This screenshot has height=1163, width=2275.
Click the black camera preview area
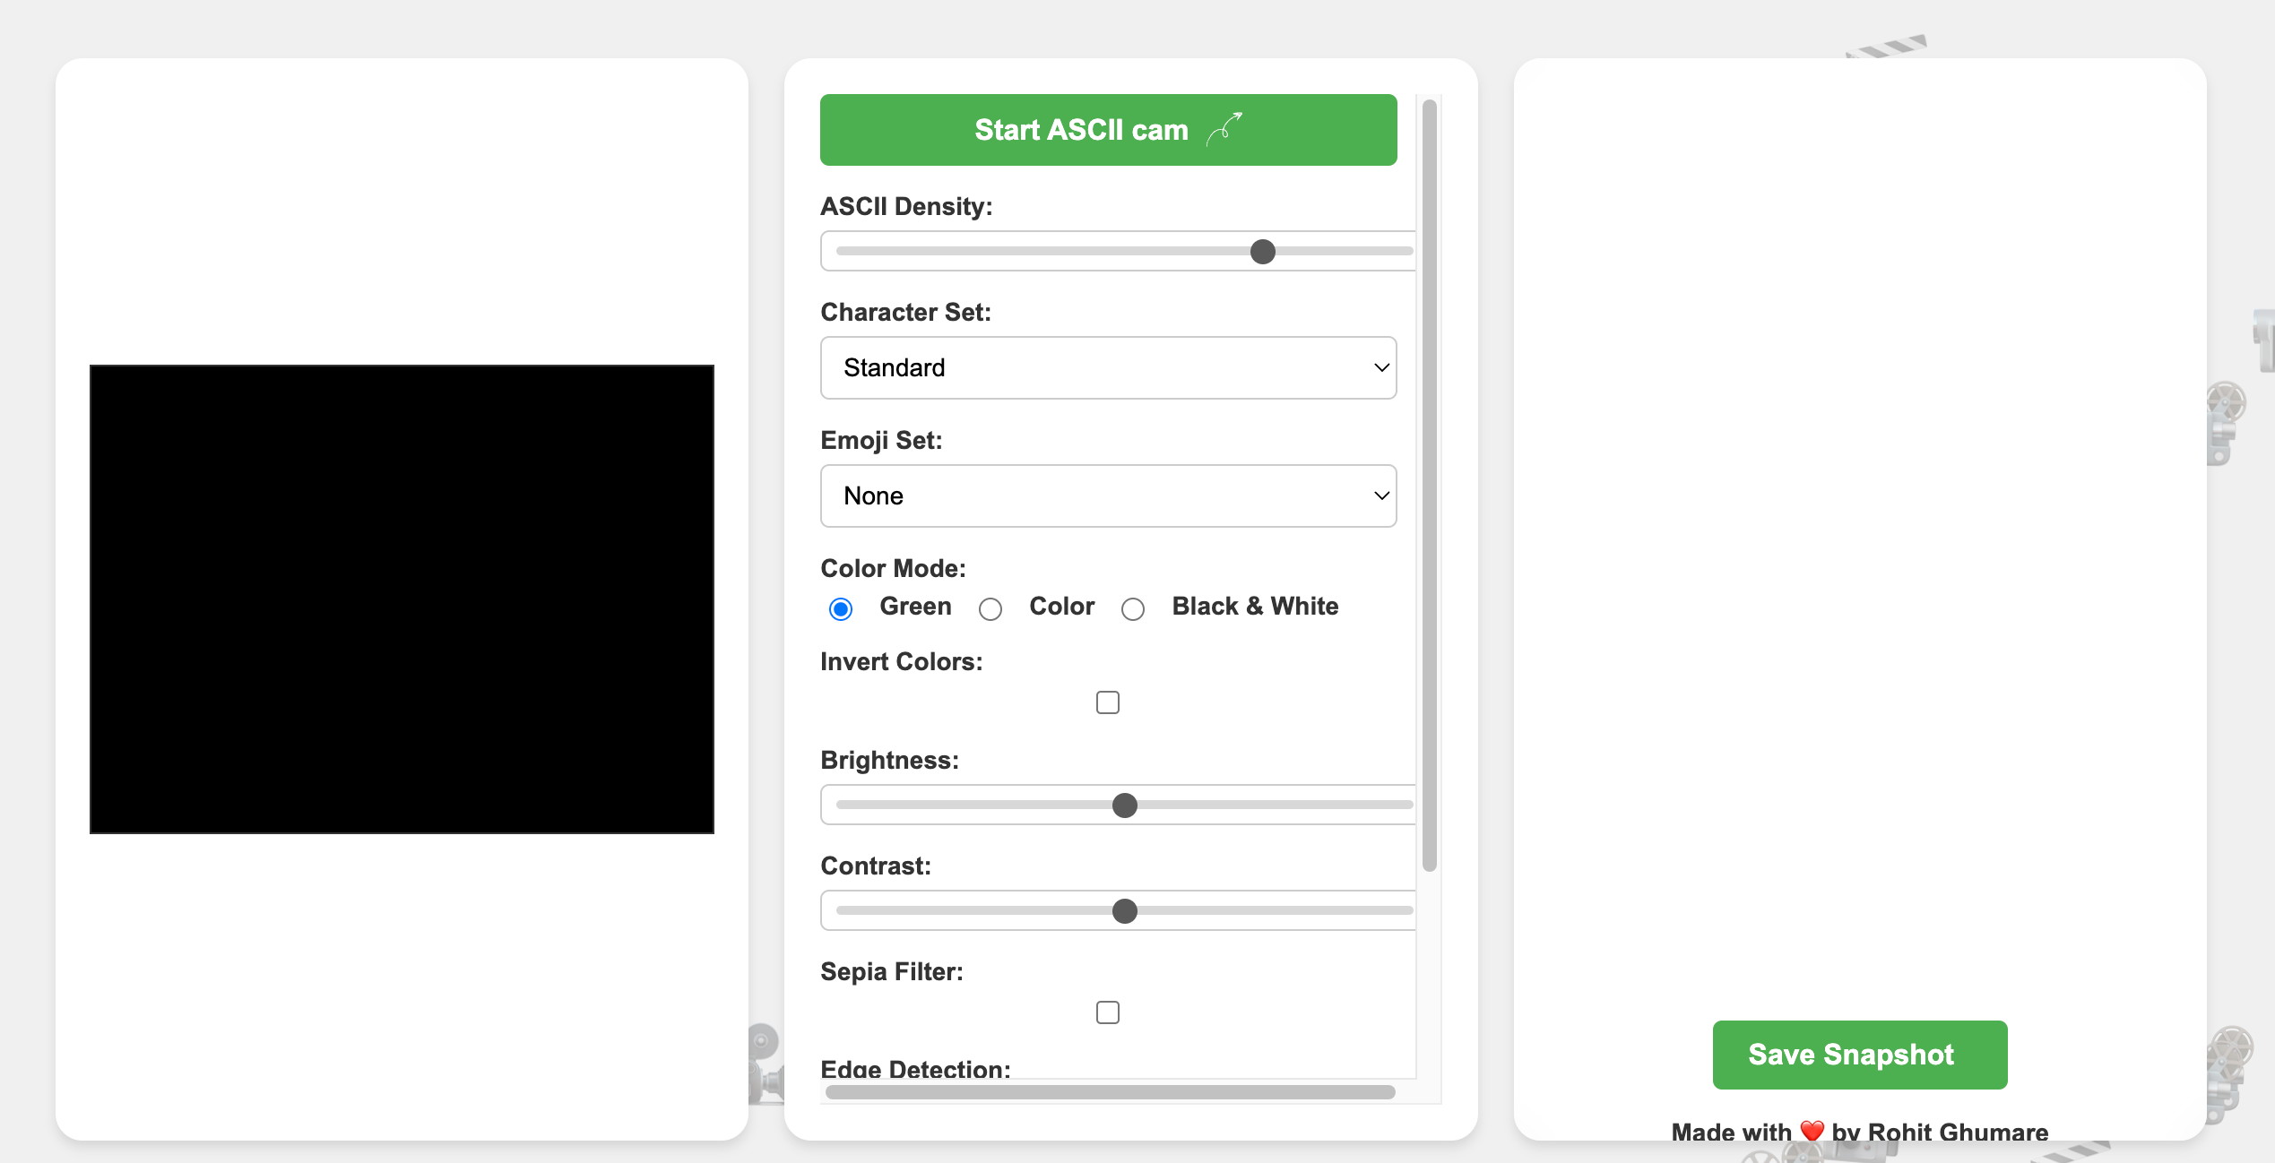coord(402,599)
